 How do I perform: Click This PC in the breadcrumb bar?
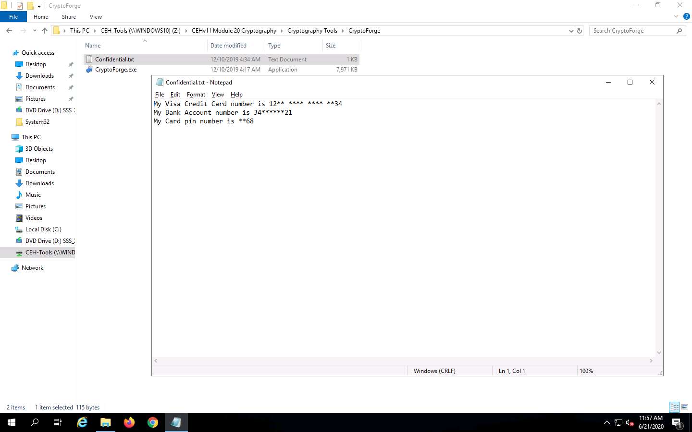tap(80, 30)
